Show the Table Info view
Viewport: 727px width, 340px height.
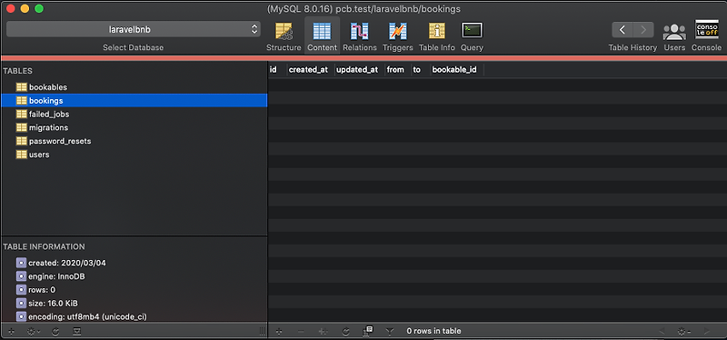(x=437, y=36)
